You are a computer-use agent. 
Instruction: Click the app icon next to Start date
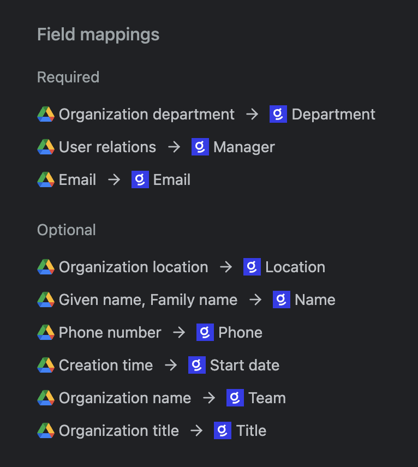[x=197, y=366]
